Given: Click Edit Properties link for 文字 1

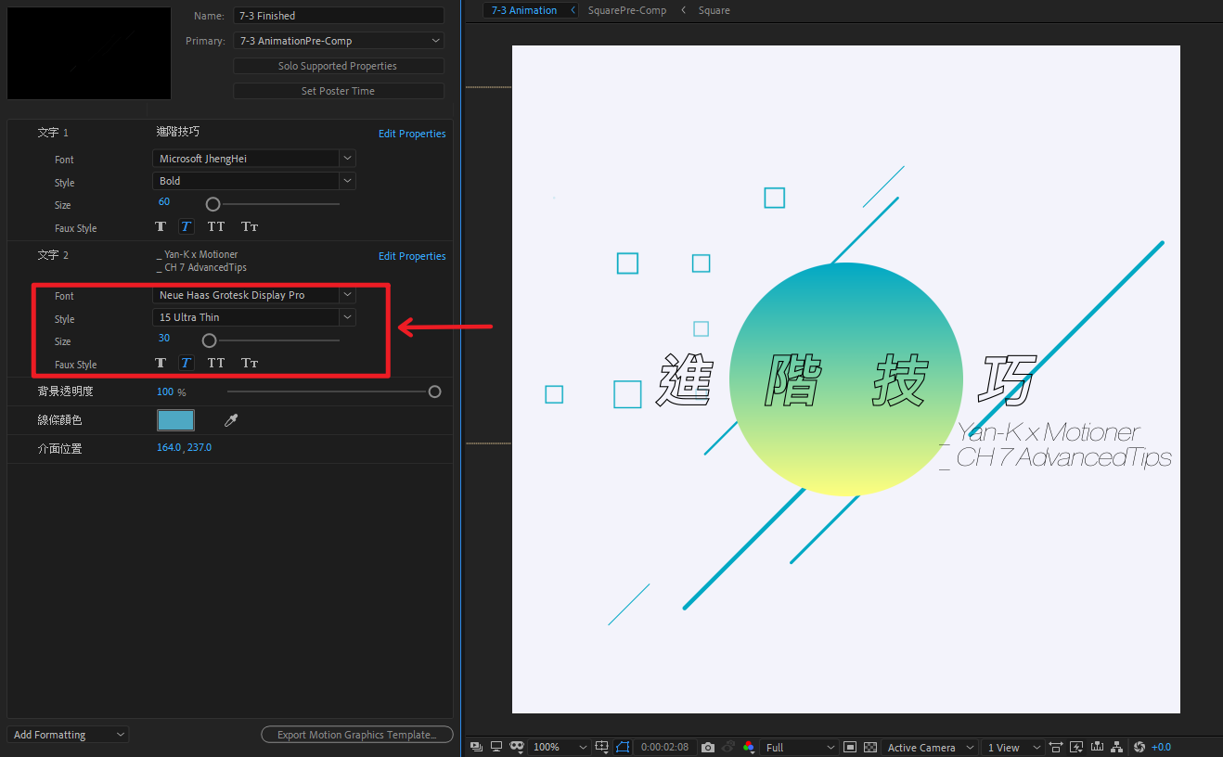Looking at the screenshot, I should 412,134.
